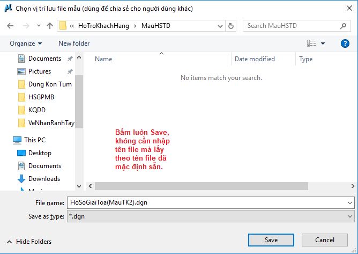Open the Save as type combo box

[209, 216]
